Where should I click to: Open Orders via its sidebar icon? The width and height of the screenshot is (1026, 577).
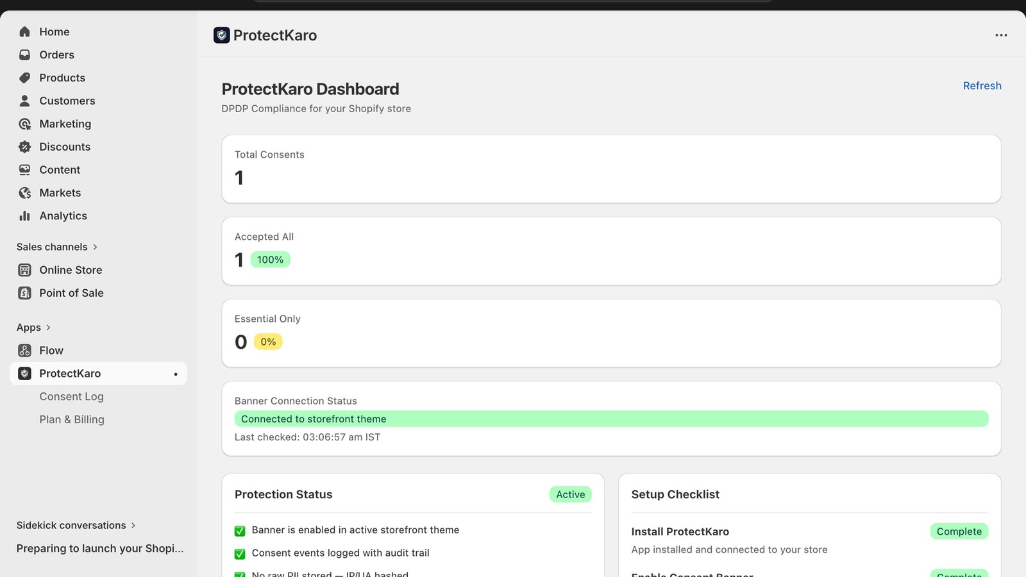pyautogui.click(x=24, y=54)
